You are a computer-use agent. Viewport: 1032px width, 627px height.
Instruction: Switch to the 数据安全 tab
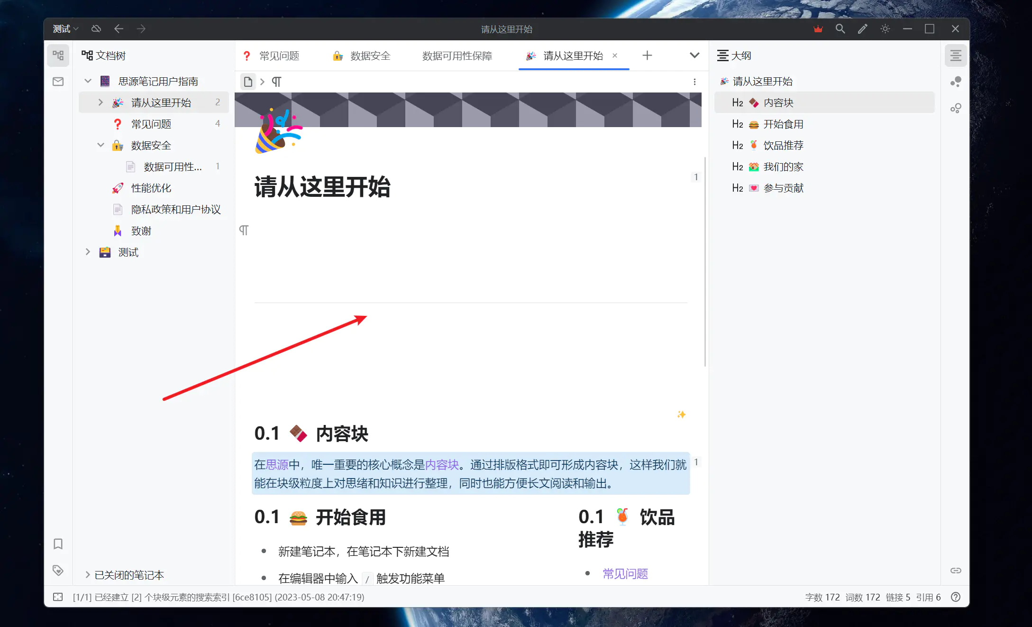pyautogui.click(x=370, y=56)
